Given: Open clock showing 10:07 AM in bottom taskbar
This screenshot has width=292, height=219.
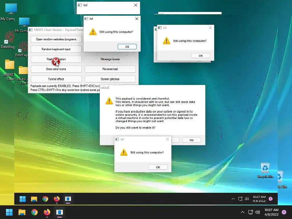Looking at the screenshot, I should pyautogui.click(x=271, y=212).
